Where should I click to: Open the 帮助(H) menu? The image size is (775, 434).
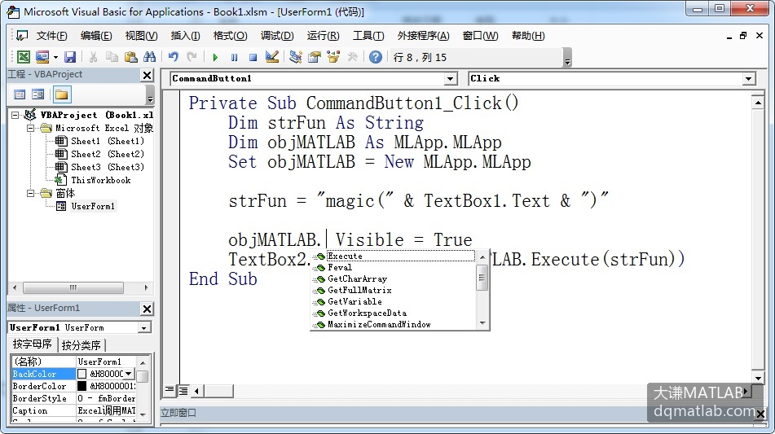[x=528, y=36]
